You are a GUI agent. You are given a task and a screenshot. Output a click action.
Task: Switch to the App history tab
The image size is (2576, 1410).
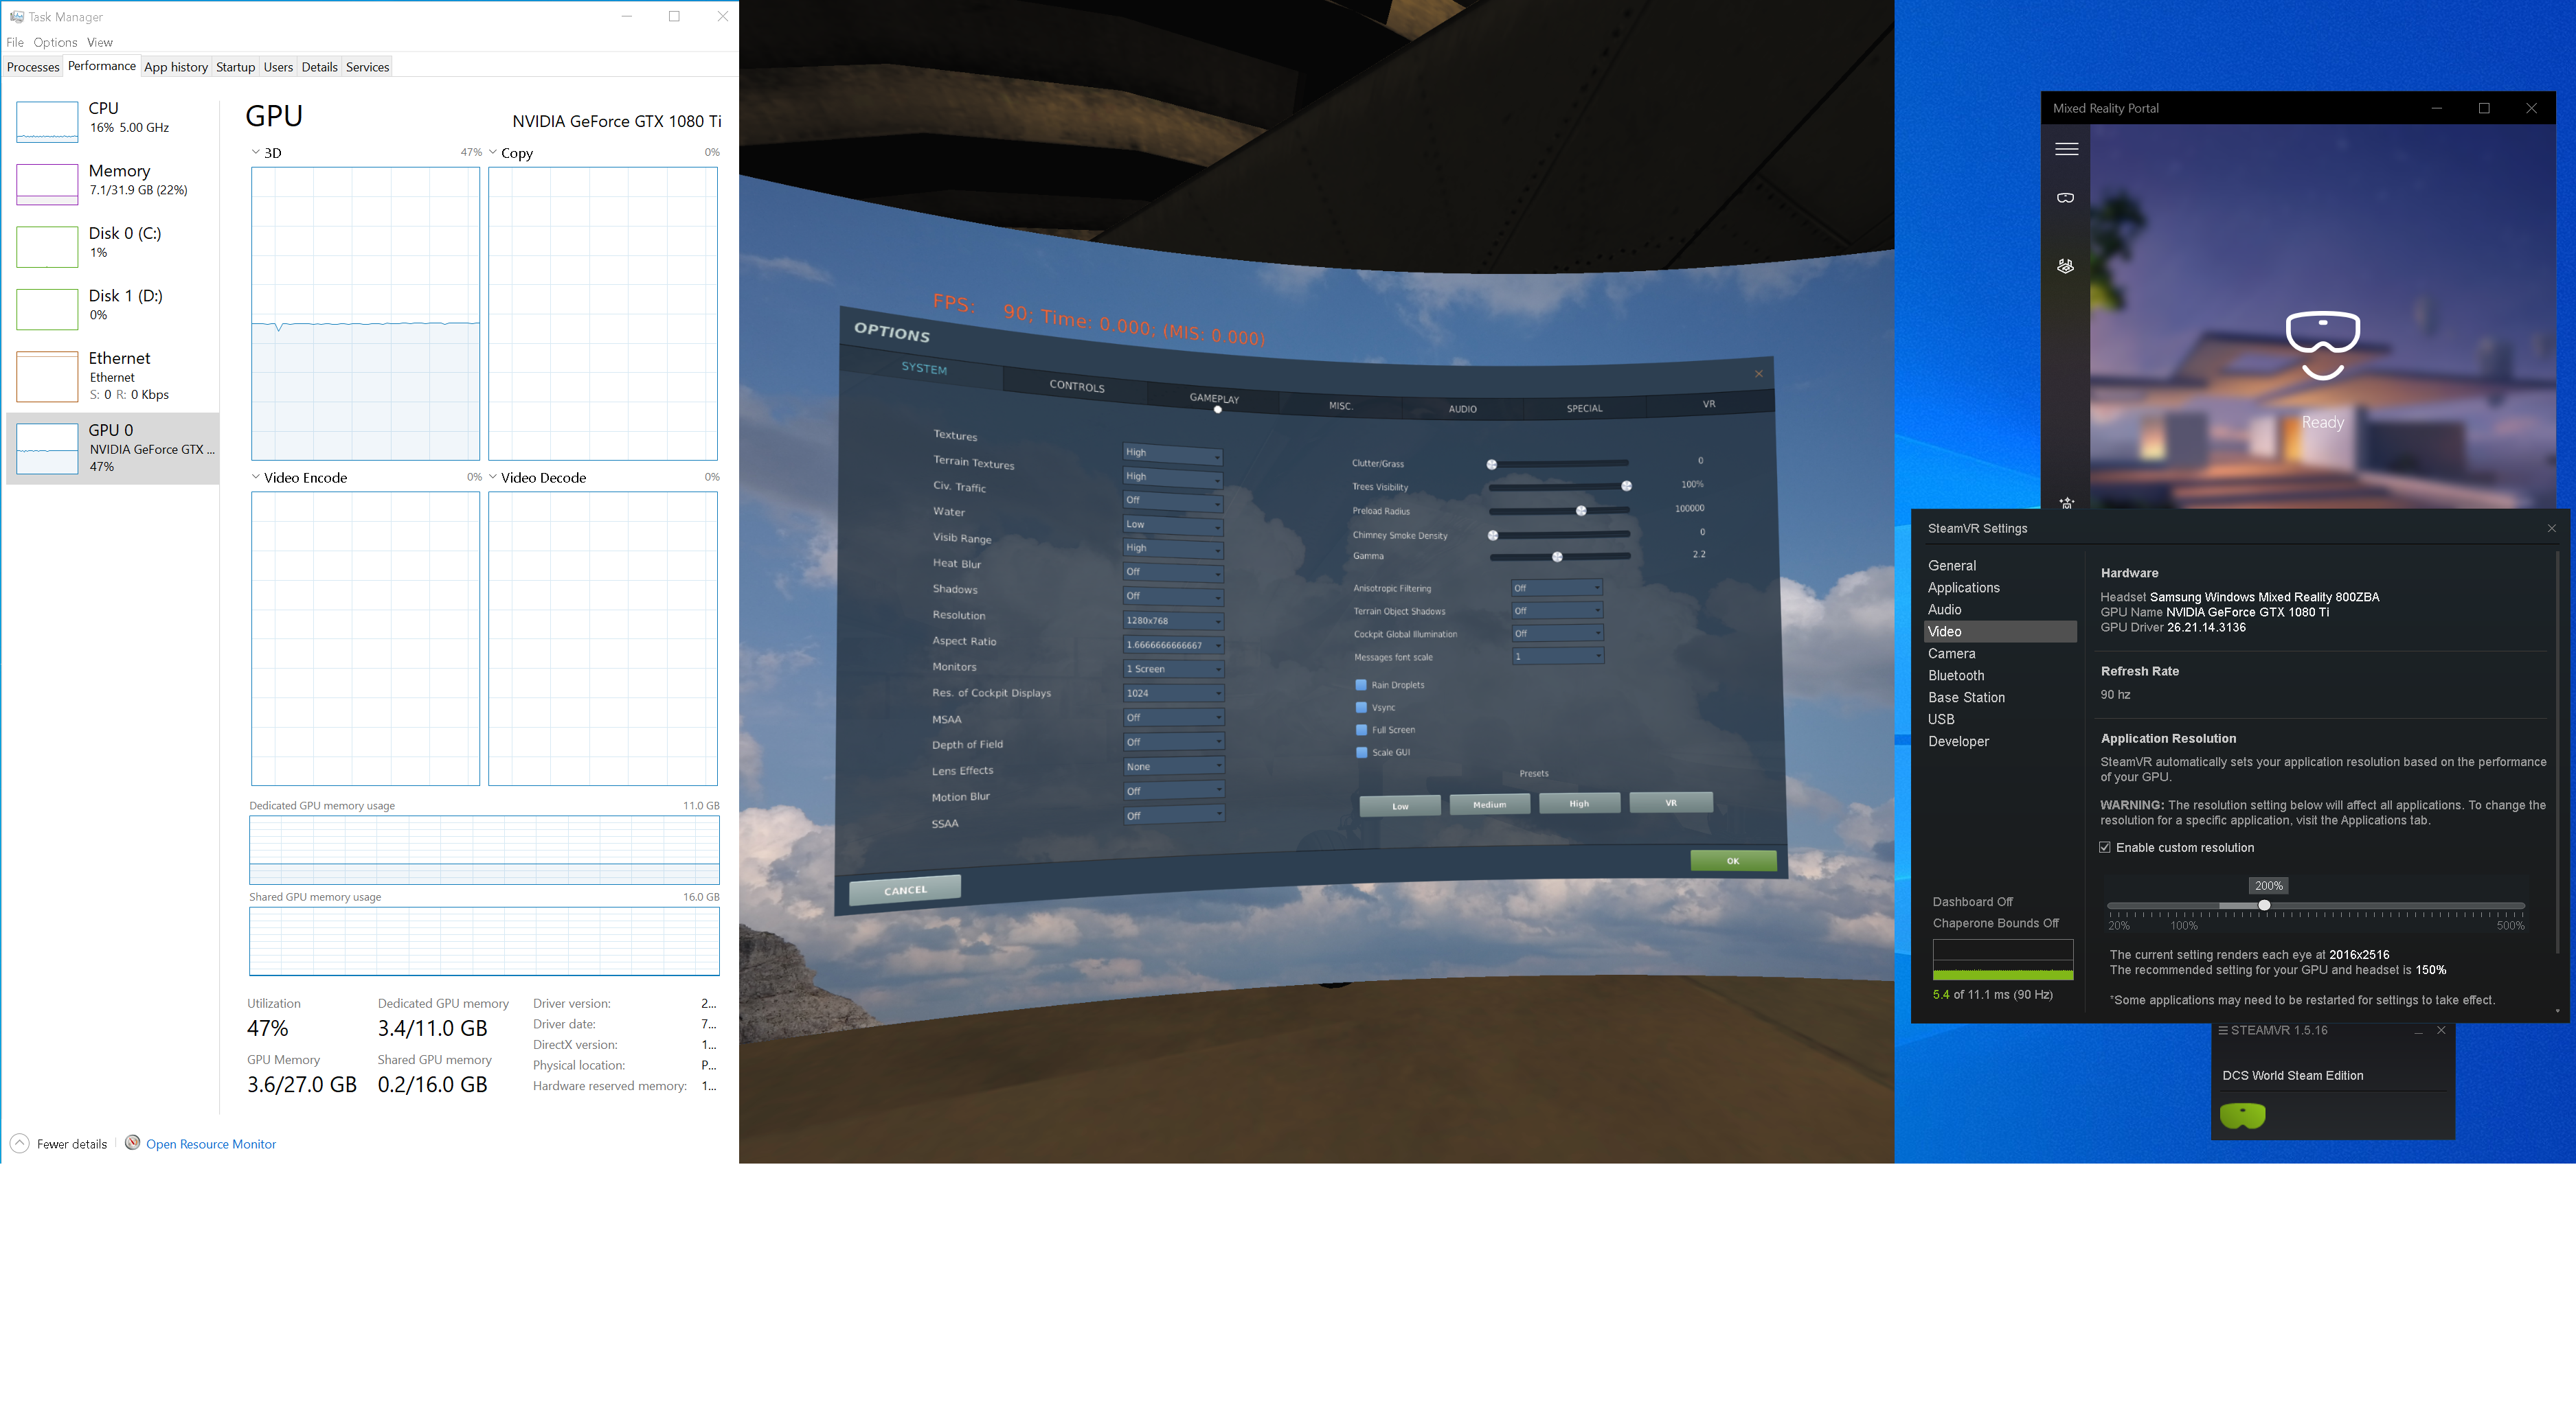click(176, 67)
